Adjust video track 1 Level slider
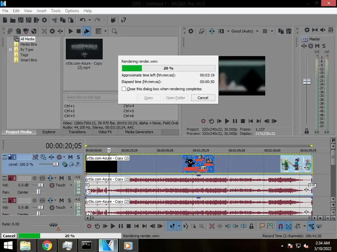The width and height of the screenshot is (337, 252). 55,164
